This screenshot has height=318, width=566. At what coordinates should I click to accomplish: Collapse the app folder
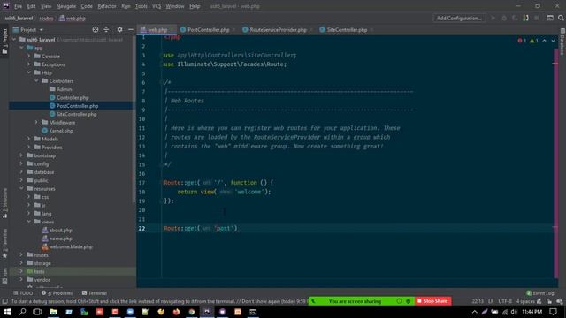pos(21,48)
